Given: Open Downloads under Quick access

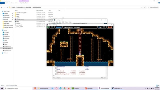Looking at the screenshot, I should coord(7,15).
